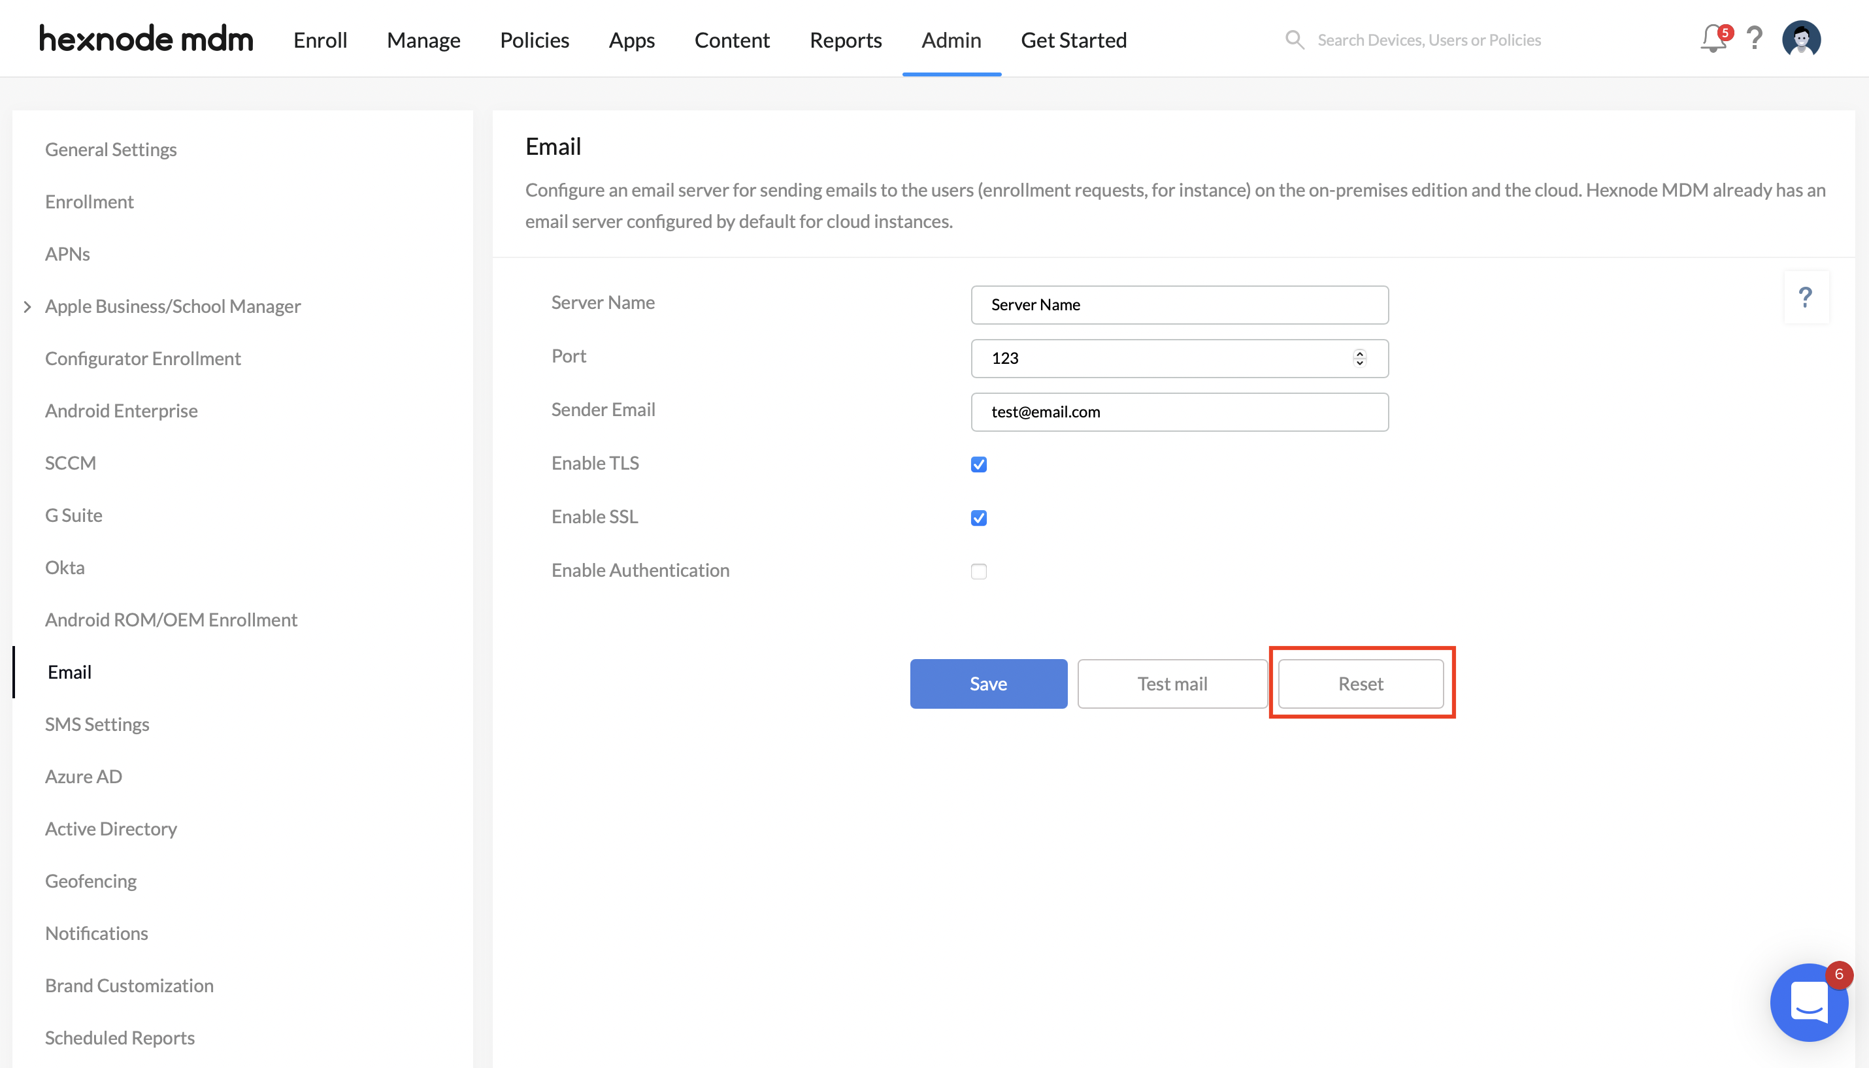The width and height of the screenshot is (1869, 1068).
Task: Open the Enroll tab
Action: (x=320, y=40)
